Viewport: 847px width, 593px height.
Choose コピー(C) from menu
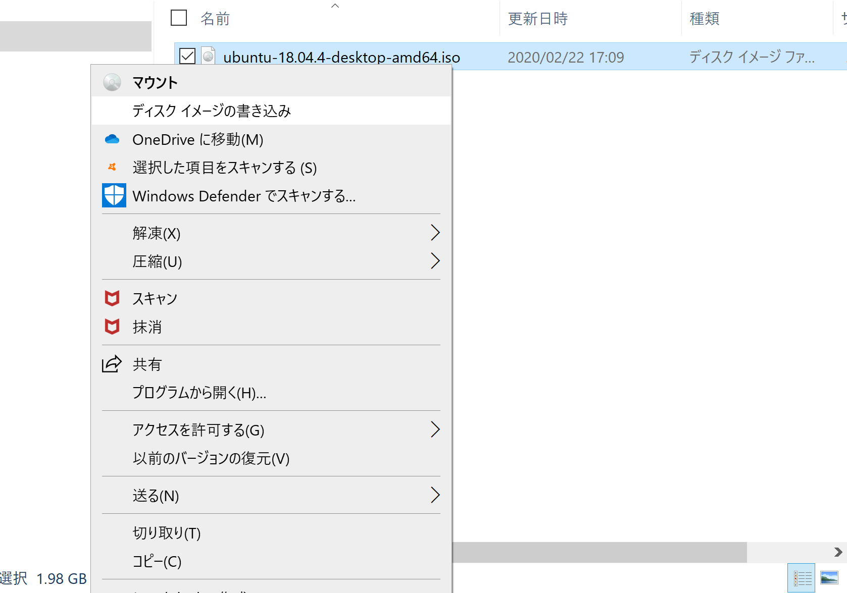click(x=271, y=561)
